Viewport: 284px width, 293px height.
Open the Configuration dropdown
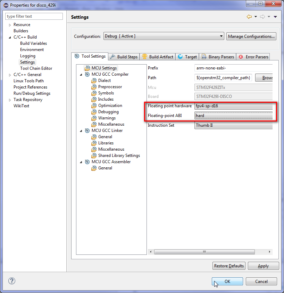click(164, 36)
